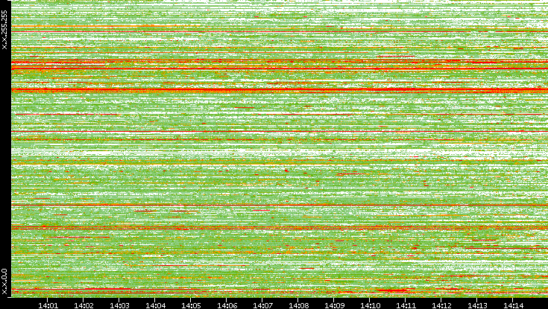Click the 14:09 time marker
This screenshot has height=309, width=548.
(335, 305)
